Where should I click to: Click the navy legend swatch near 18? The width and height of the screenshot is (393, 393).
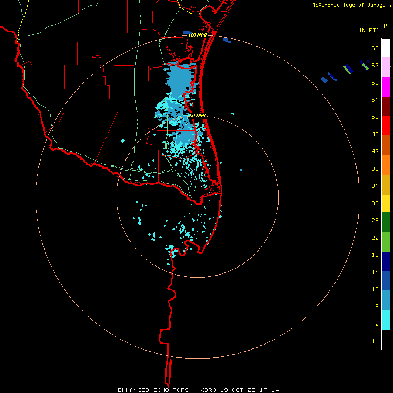[x=386, y=262]
